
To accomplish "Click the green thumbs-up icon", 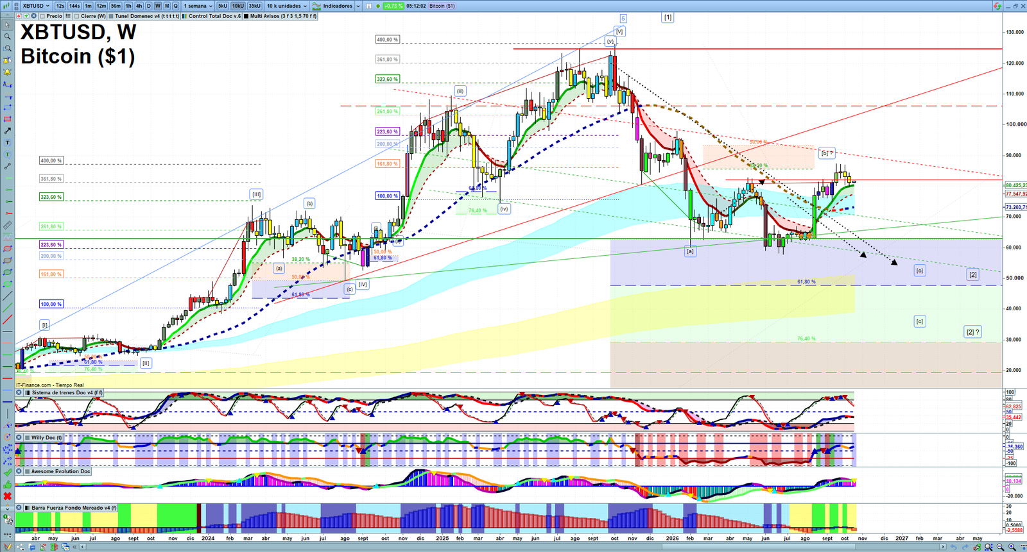I will pyautogui.click(x=7, y=484).
